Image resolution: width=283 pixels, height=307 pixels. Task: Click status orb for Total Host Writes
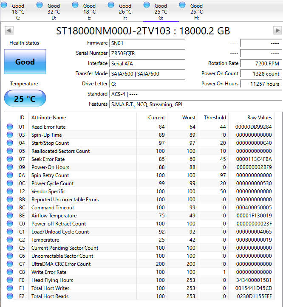tap(10, 288)
